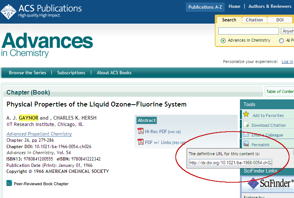The height and width of the screenshot is (198, 294).
Task: Click the Add to Favorites link
Action: coord(268,115)
